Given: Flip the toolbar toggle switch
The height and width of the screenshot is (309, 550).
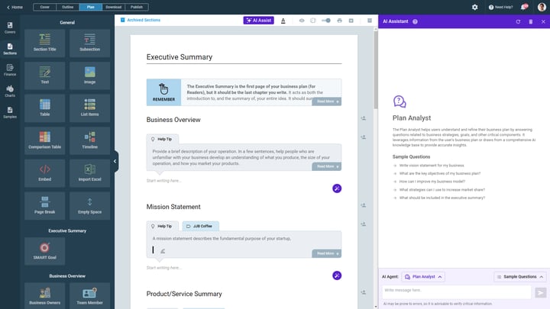Looking at the screenshot, I should tap(326, 21).
